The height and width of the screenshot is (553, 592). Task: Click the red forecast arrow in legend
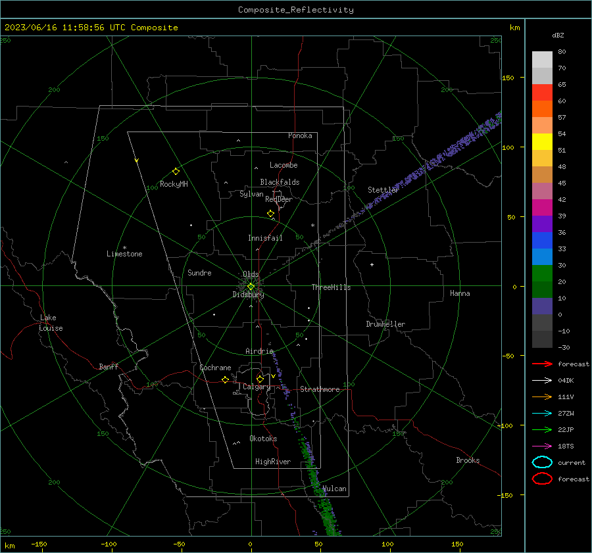(542, 364)
